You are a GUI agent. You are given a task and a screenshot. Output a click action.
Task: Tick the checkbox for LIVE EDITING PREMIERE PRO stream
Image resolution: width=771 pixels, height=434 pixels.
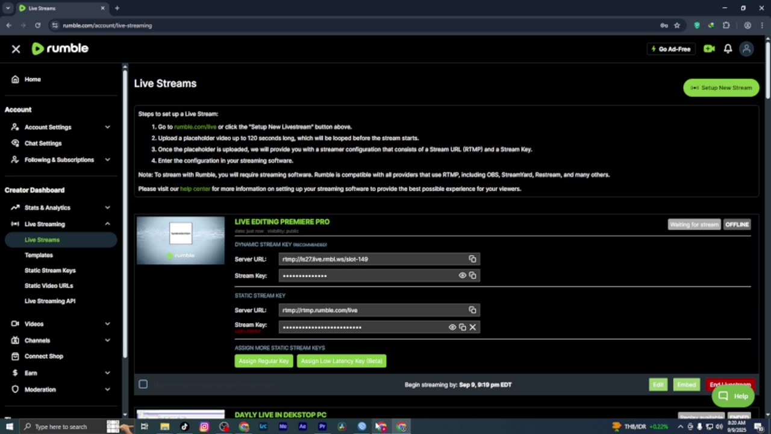143,384
